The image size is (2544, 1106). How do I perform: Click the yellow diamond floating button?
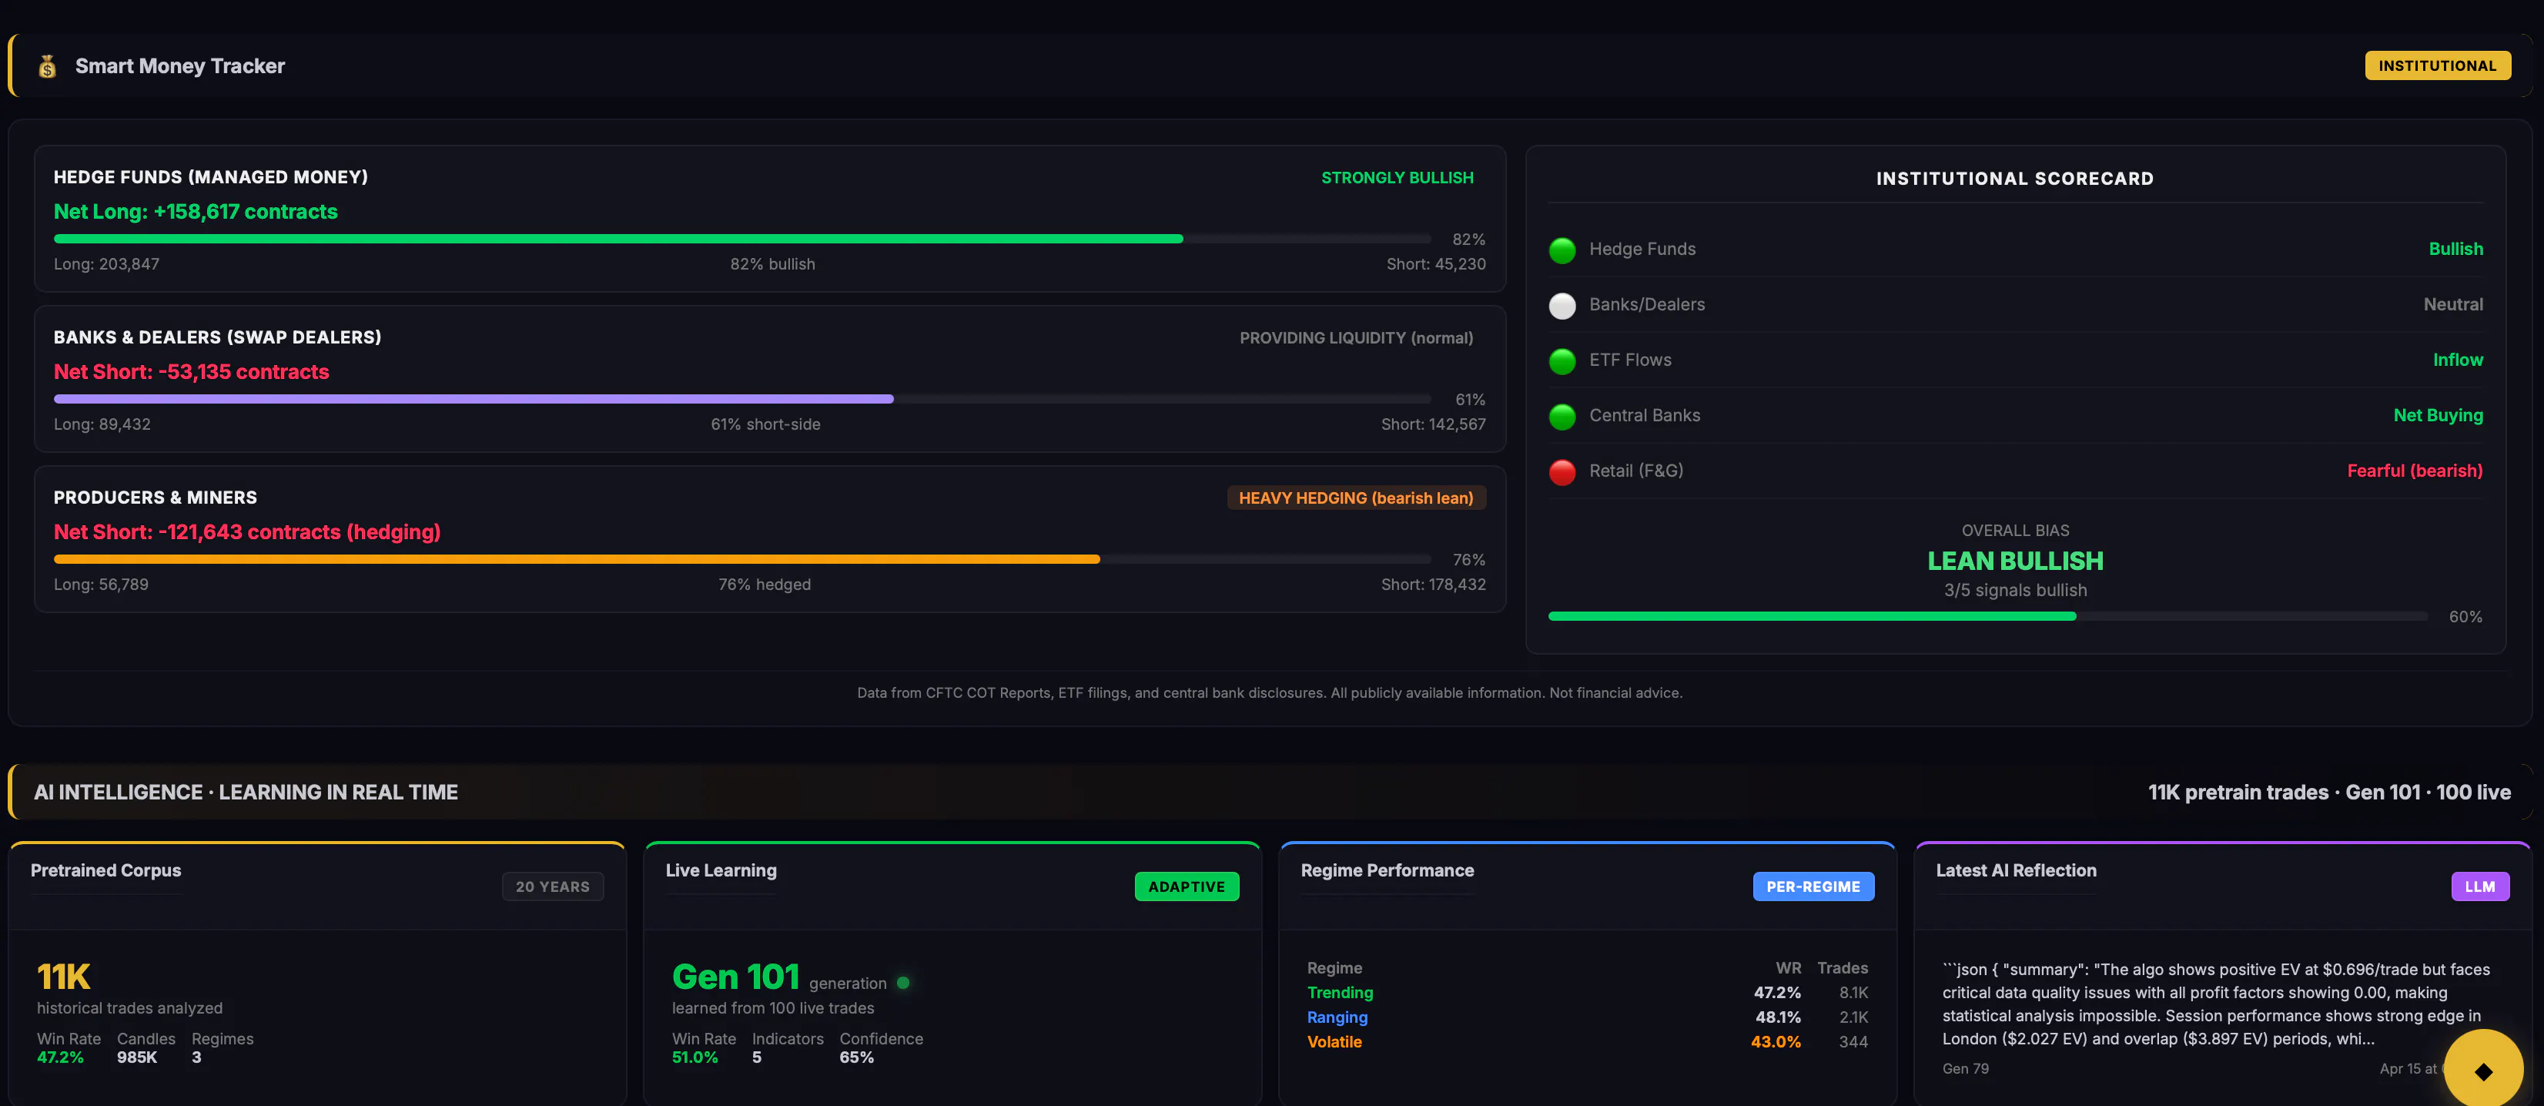click(x=2482, y=1070)
